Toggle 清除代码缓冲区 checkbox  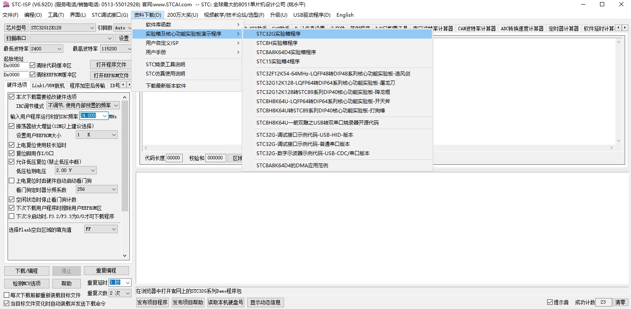33,65
